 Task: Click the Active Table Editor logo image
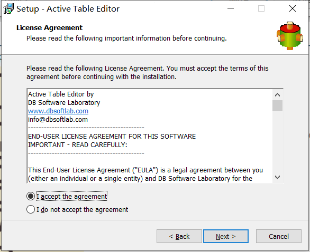tap(290, 36)
